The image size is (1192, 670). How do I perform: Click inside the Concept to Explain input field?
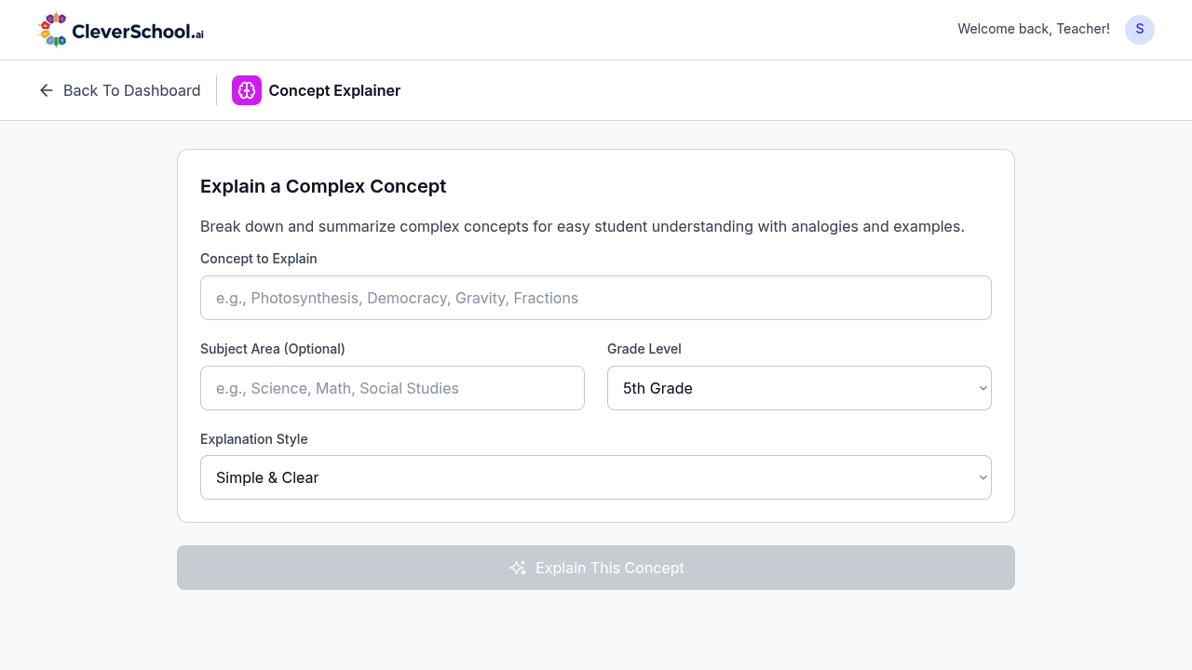(x=596, y=298)
